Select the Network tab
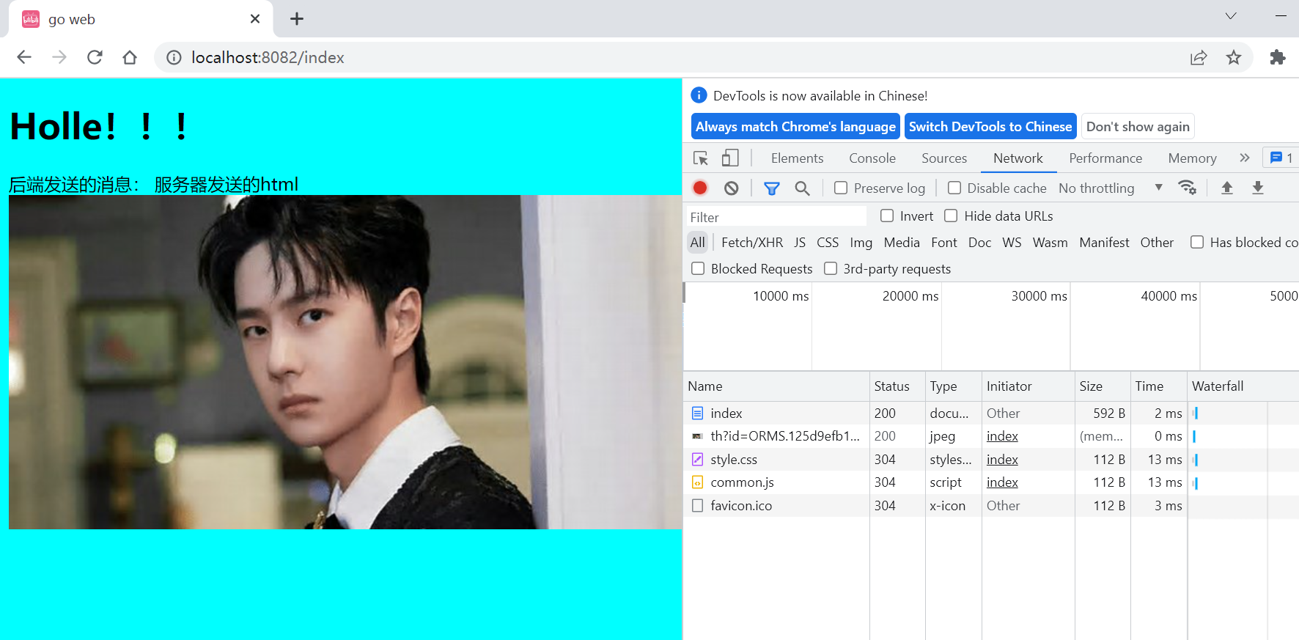This screenshot has height=640, width=1299. [x=1018, y=158]
